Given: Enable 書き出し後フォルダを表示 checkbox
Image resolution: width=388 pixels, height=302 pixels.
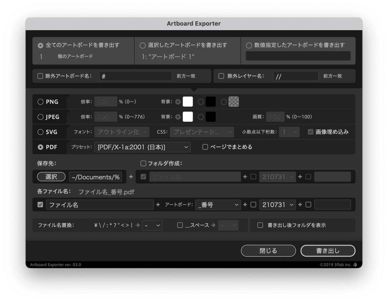Looking at the screenshot, I should (x=260, y=225).
